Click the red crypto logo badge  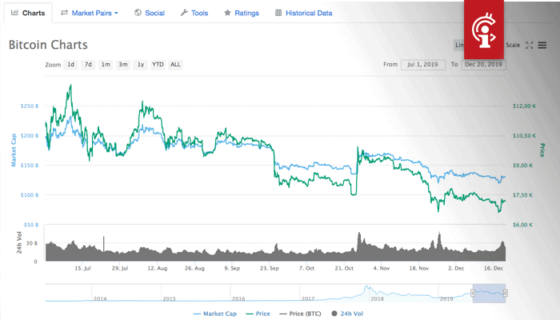click(484, 30)
